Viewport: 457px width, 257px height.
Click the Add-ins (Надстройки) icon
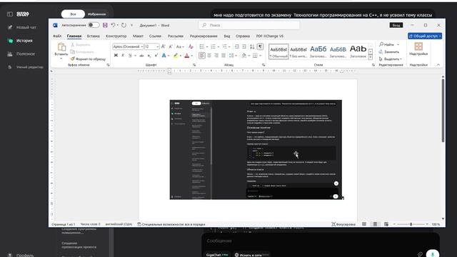[418, 46]
